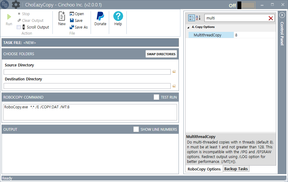Switch to RoboCopy Options tab
The height and width of the screenshot is (182, 288).
[x=204, y=169]
